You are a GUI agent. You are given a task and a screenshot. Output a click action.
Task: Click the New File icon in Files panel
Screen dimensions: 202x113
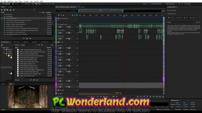8,10
